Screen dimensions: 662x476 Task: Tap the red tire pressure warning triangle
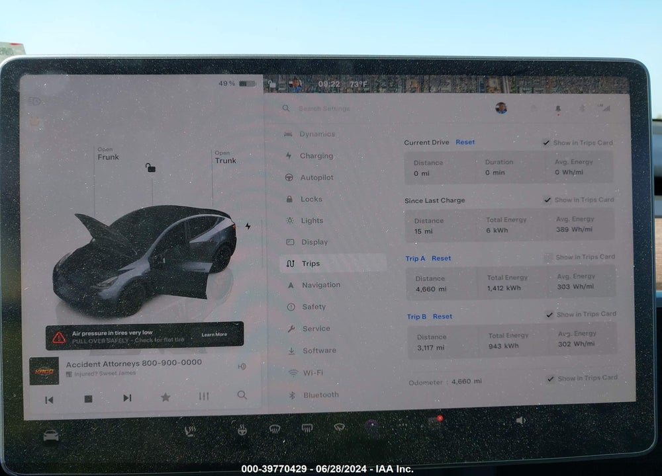click(x=59, y=338)
